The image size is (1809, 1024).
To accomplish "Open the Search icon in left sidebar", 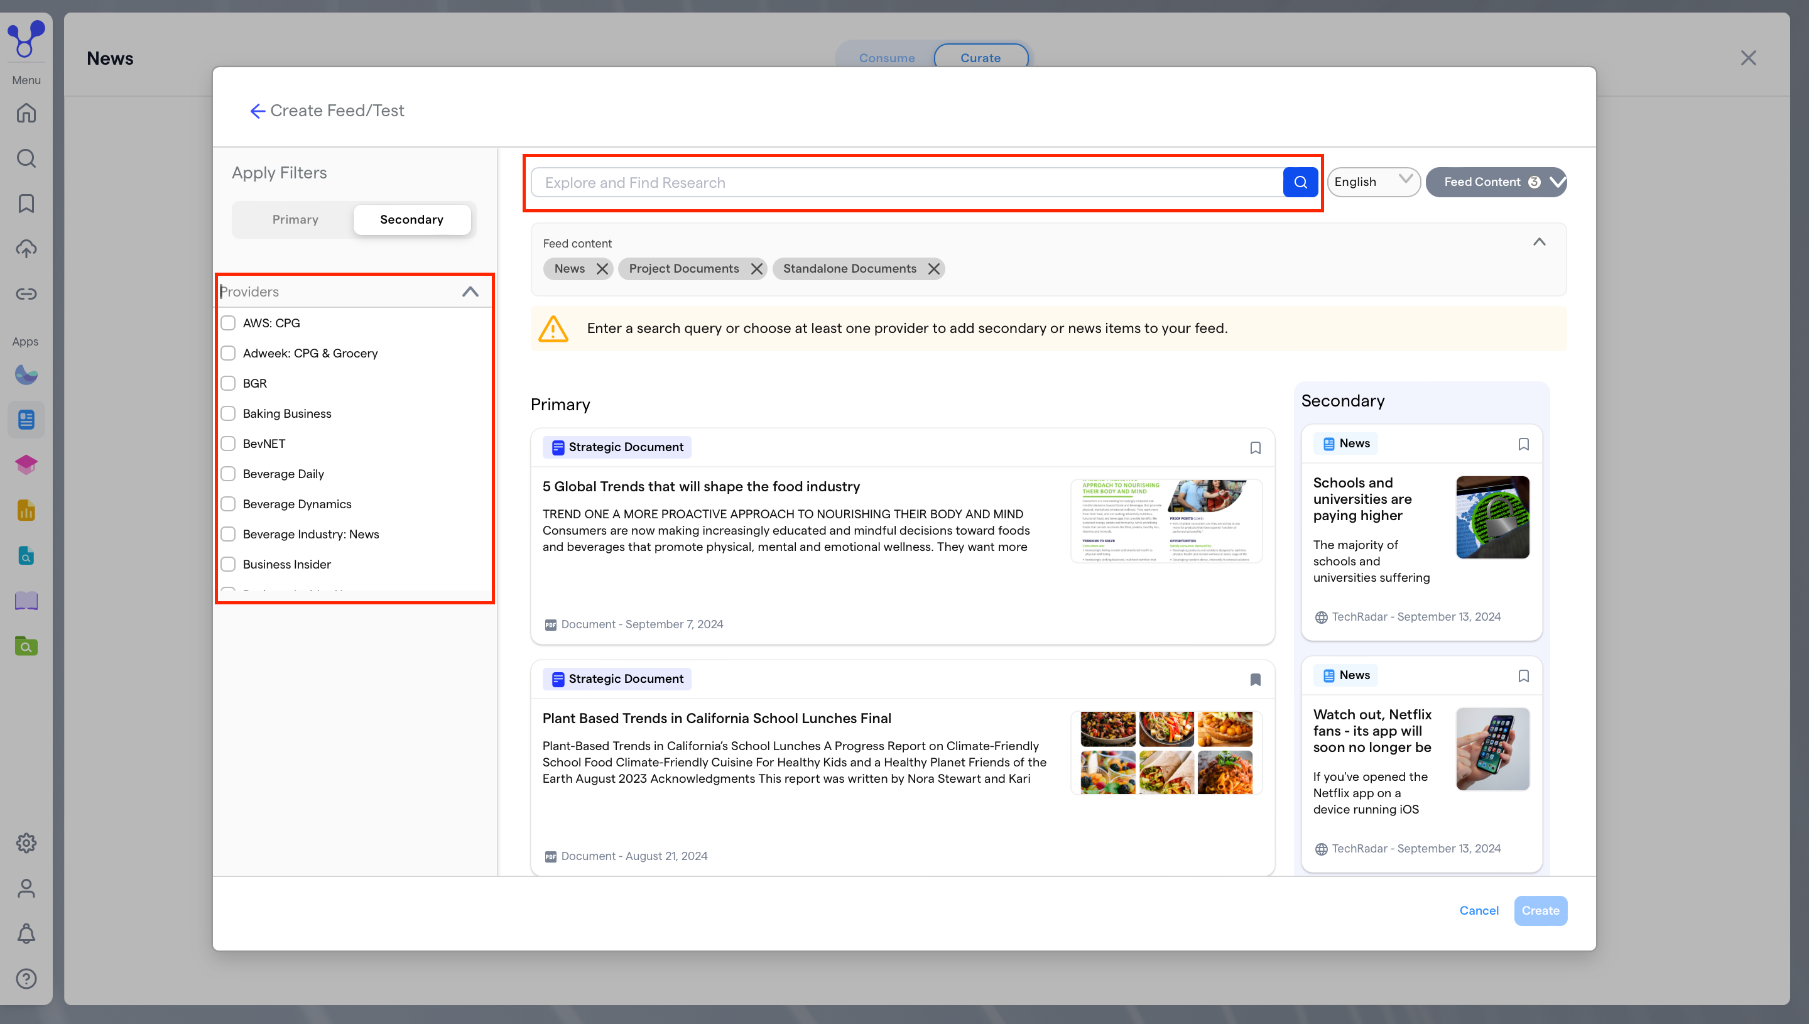I will click(x=26, y=158).
